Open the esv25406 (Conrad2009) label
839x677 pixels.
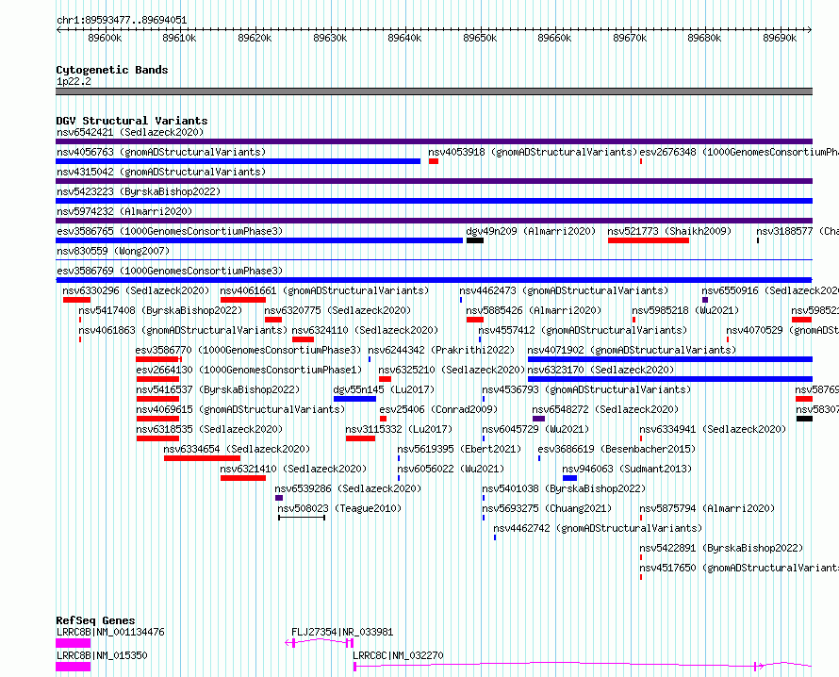point(438,409)
